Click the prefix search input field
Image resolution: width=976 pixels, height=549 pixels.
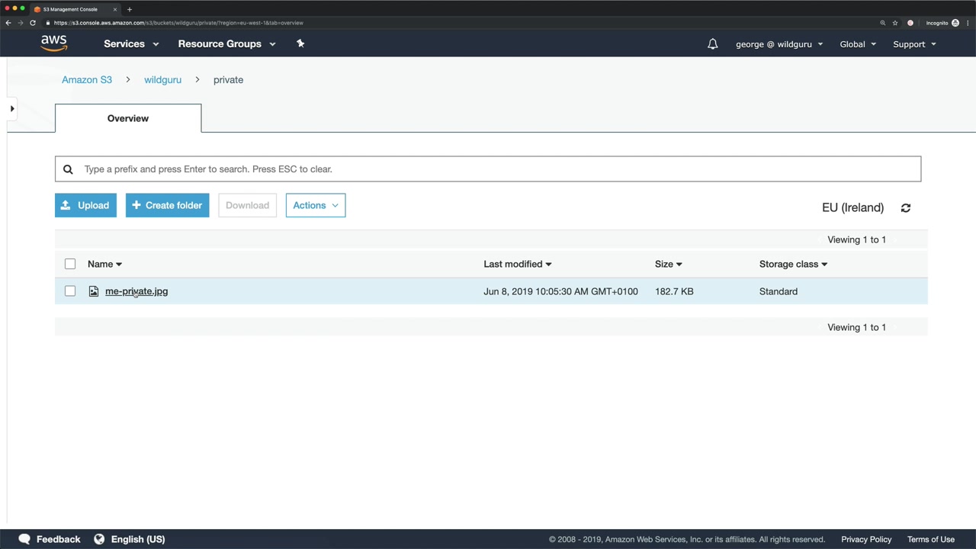(488, 169)
